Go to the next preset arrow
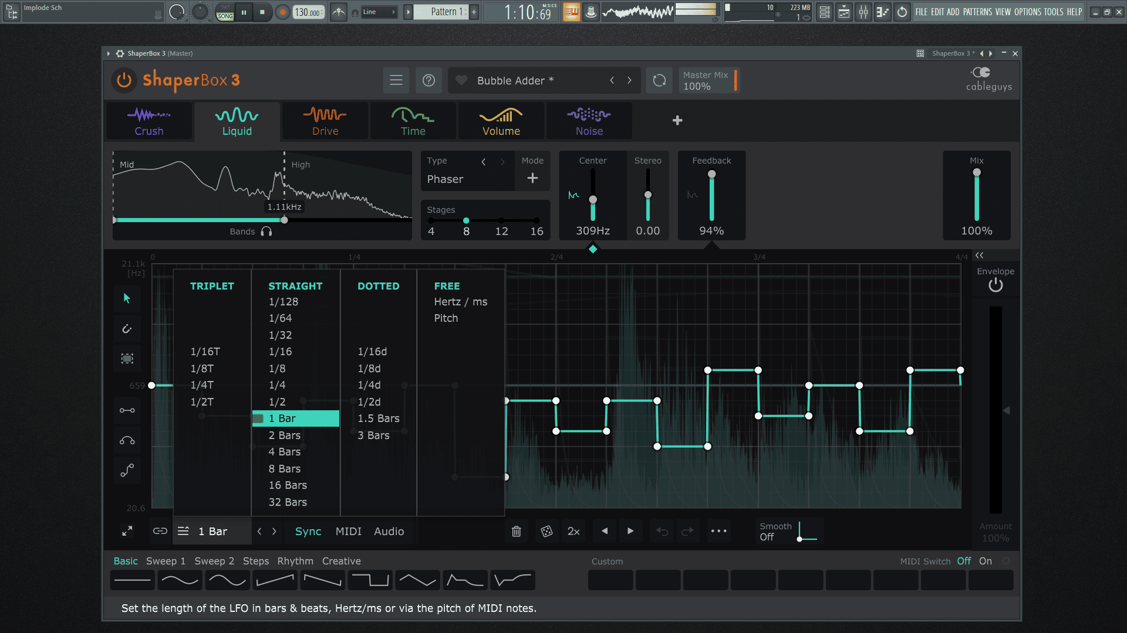Viewport: 1127px width, 633px height. 629,80
